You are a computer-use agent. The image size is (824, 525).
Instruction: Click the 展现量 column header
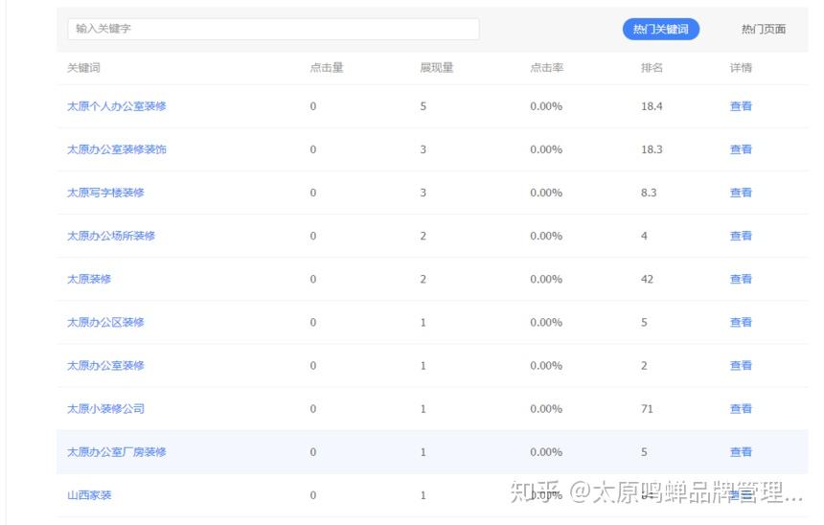point(436,68)
